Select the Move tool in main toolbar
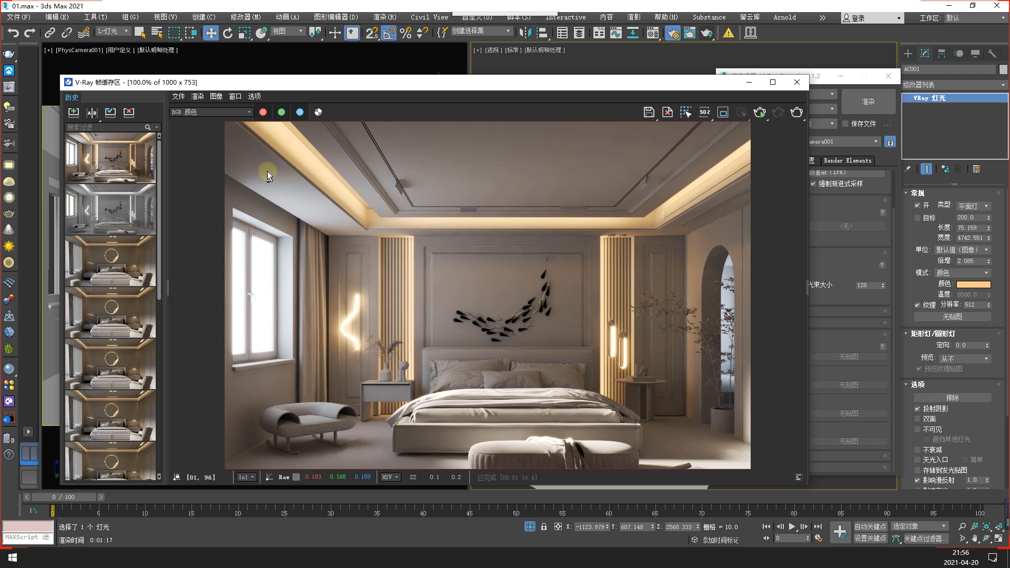 [210, 33]
